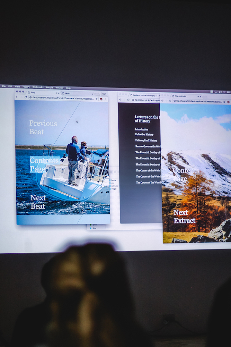
Task: Select The Antichrist tab
Action: (x=187, y=96)
